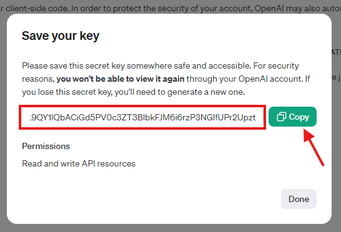Click the dimmed overlay below the dialog
The image size is (341, 232).
170,228
